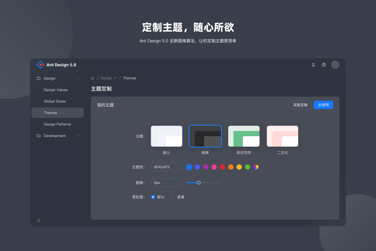Open Design Patterns in sidebar
The width and height of the screenshot is (376, 251).
(57, 124)
